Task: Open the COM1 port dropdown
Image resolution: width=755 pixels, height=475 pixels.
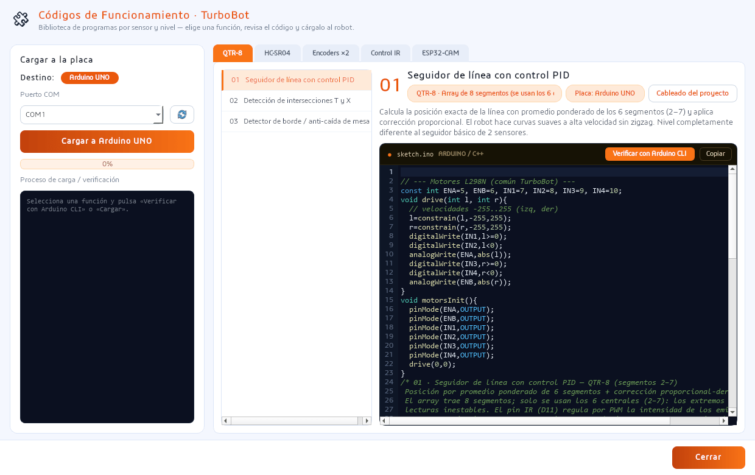Action: coord(91,114)
